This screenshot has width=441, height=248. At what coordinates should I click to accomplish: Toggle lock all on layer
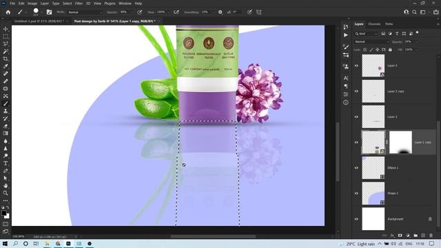pyautogui.click(x=390, y=50)
